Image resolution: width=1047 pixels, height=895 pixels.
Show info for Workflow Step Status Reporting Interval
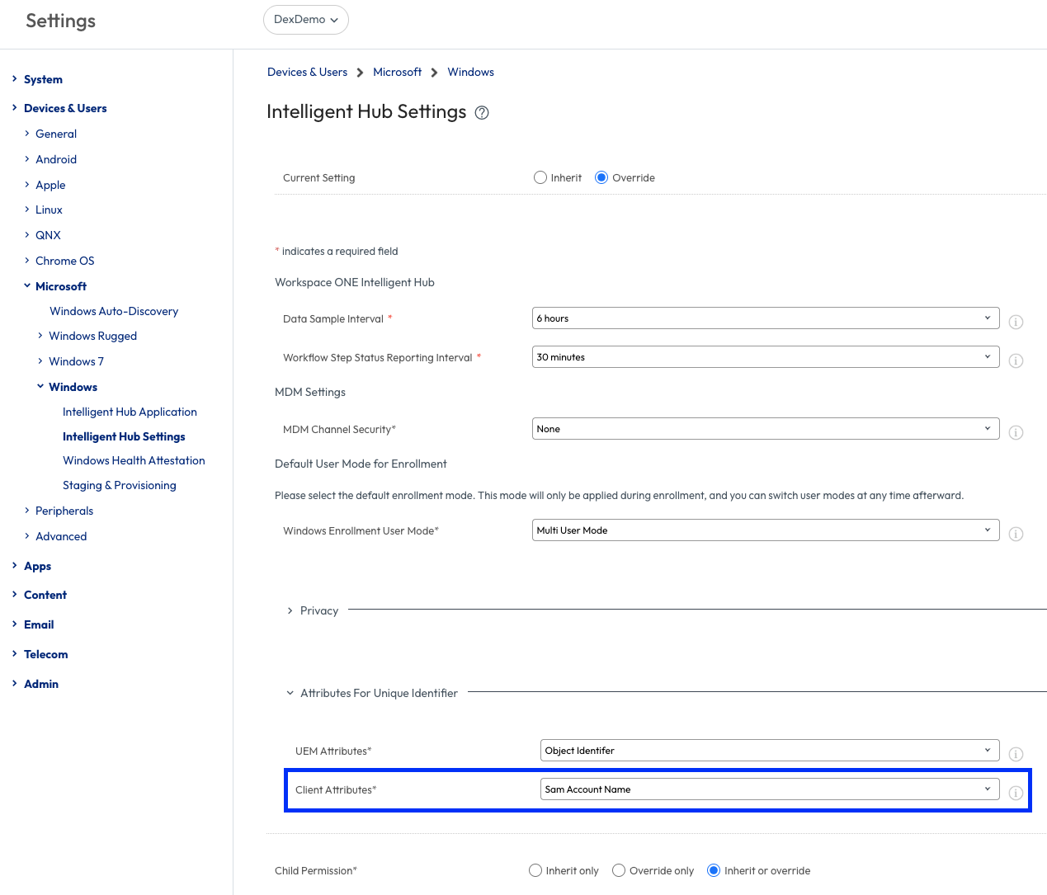pos(1016,360)
